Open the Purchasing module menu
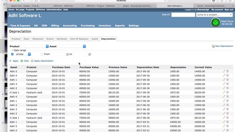This screenshot has height=132, width=235. pyautogui.click(x=88, y=26)
